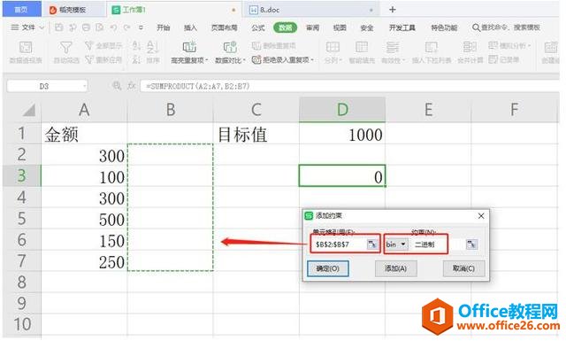Switch to the 特色功能 ribbon tab

tap(444, 27)
